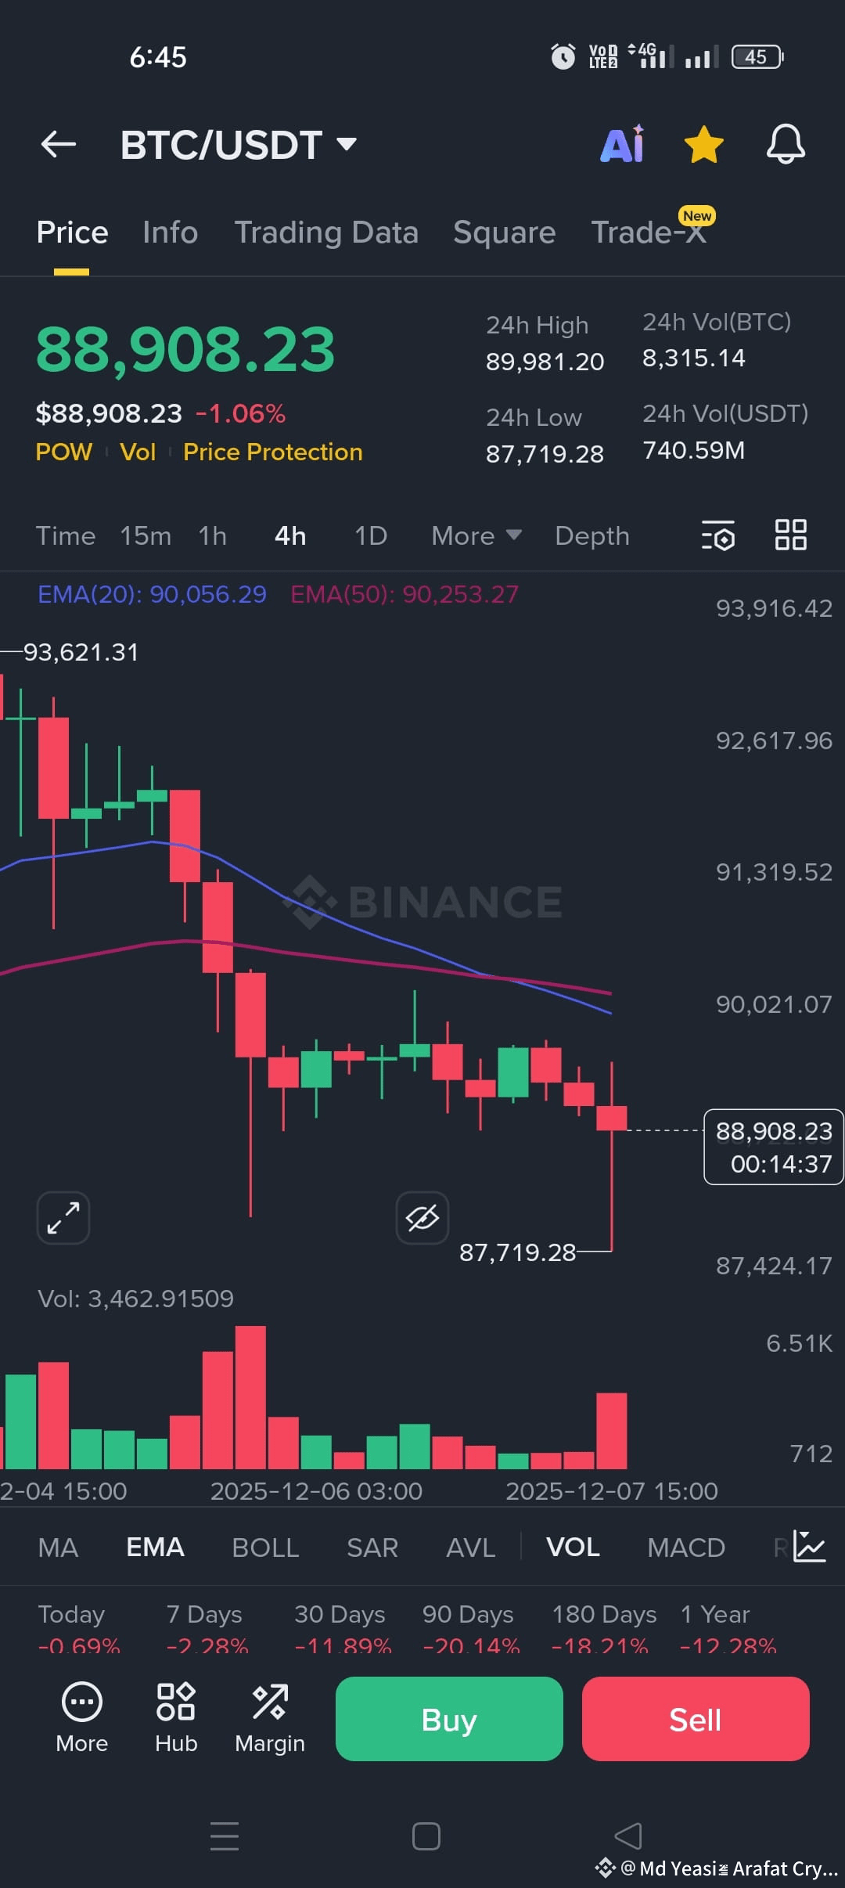Toggle the VOL sub-indicator
Screen dimensions: 845x1888
click(x=573, y=1548)
